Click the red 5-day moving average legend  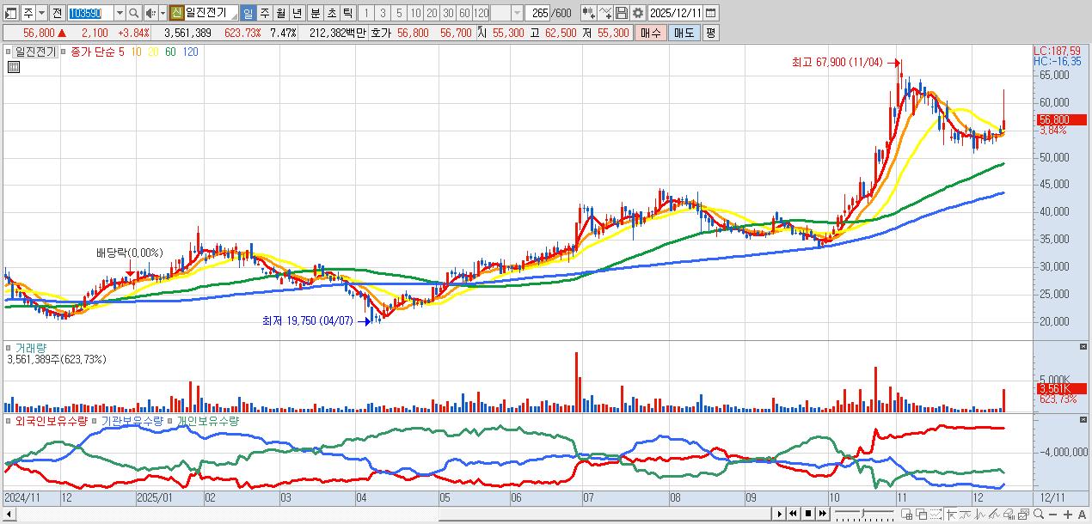pos(121,52)
